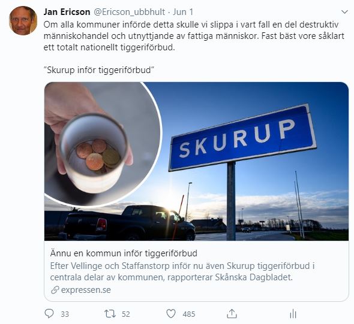Click the coin cup inset photo
The height and width of the screenshot is (324, 354).
pos(103,144)
